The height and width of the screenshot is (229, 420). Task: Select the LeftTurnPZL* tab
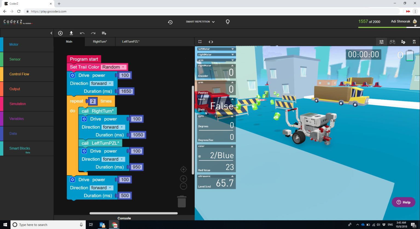[131, 41]
